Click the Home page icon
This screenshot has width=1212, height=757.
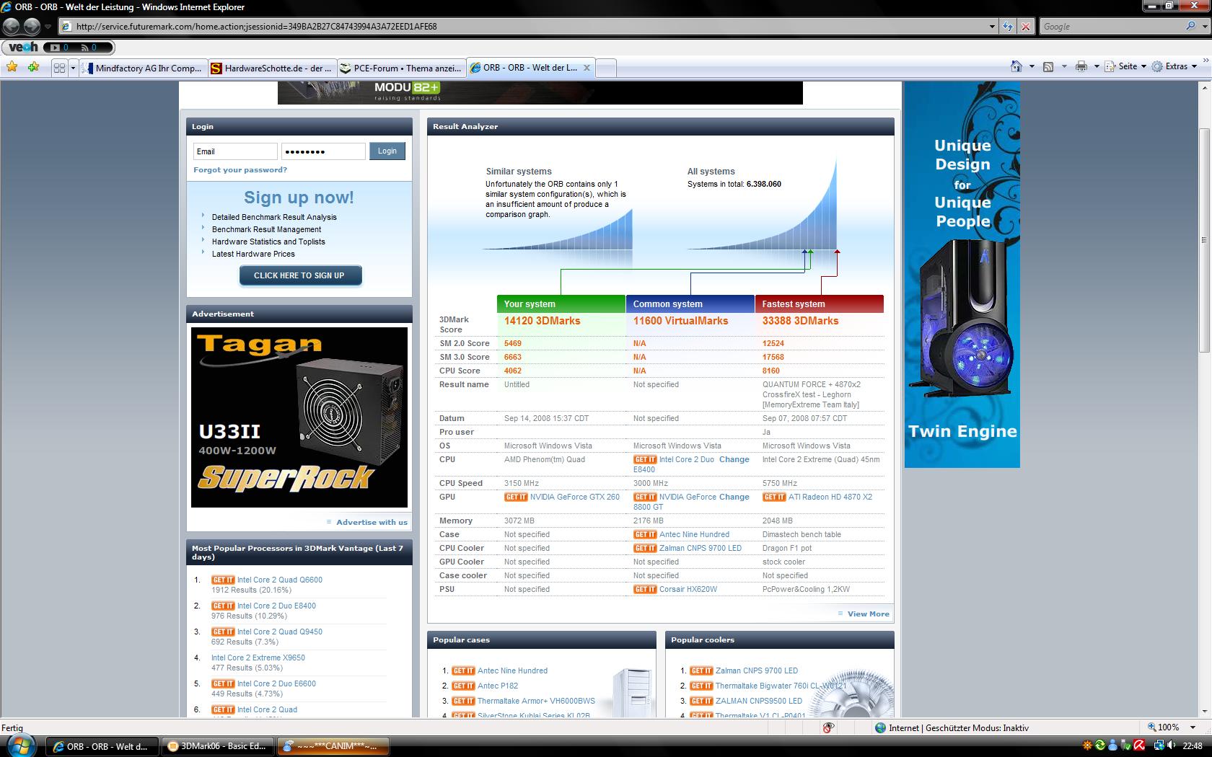pyautogui.click(x=1016, y=67)
